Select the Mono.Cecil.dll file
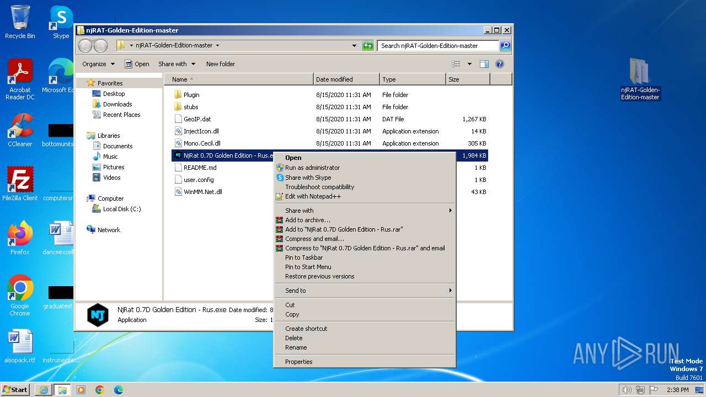The width and height of the screenshot is (706, 397). [x=202, y=143]
